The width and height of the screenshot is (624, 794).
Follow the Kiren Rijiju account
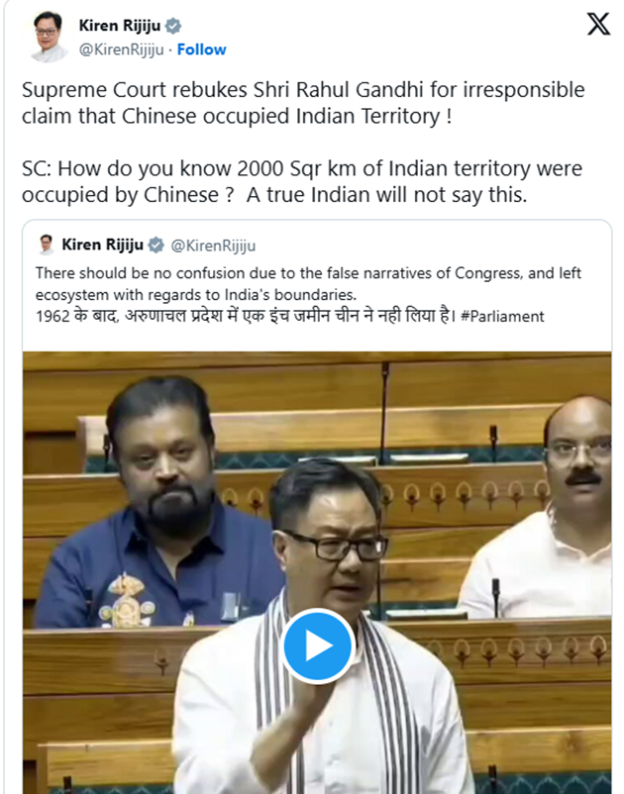(x=202, y=50)
